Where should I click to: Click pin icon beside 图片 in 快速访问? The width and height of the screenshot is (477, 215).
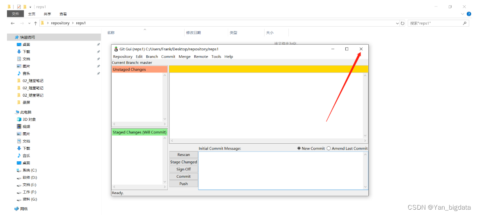click(x=98, y=66)
